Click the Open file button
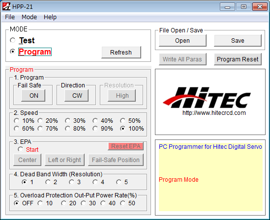Viewport: 270px width, 220px height. click(182, 41)
